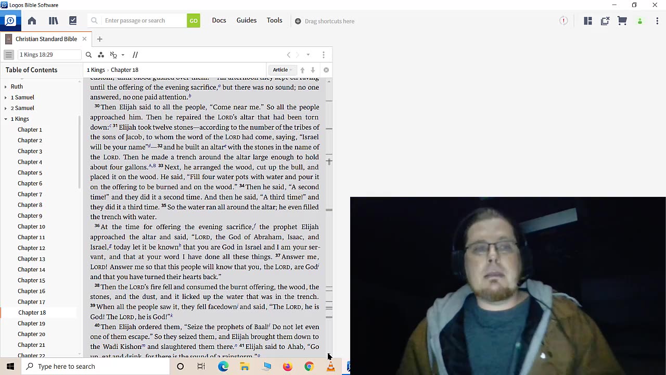Edit the 1 Kings 18:29 reference box
The image size is (666, 375).
(x=49, y=55)
